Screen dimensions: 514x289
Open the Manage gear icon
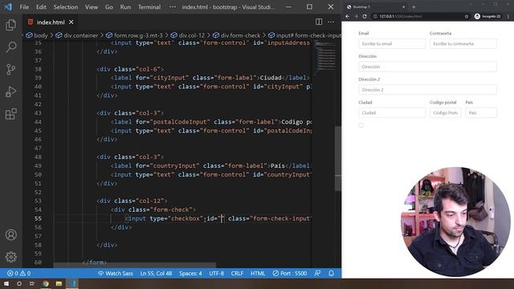(x=10, y=257)
